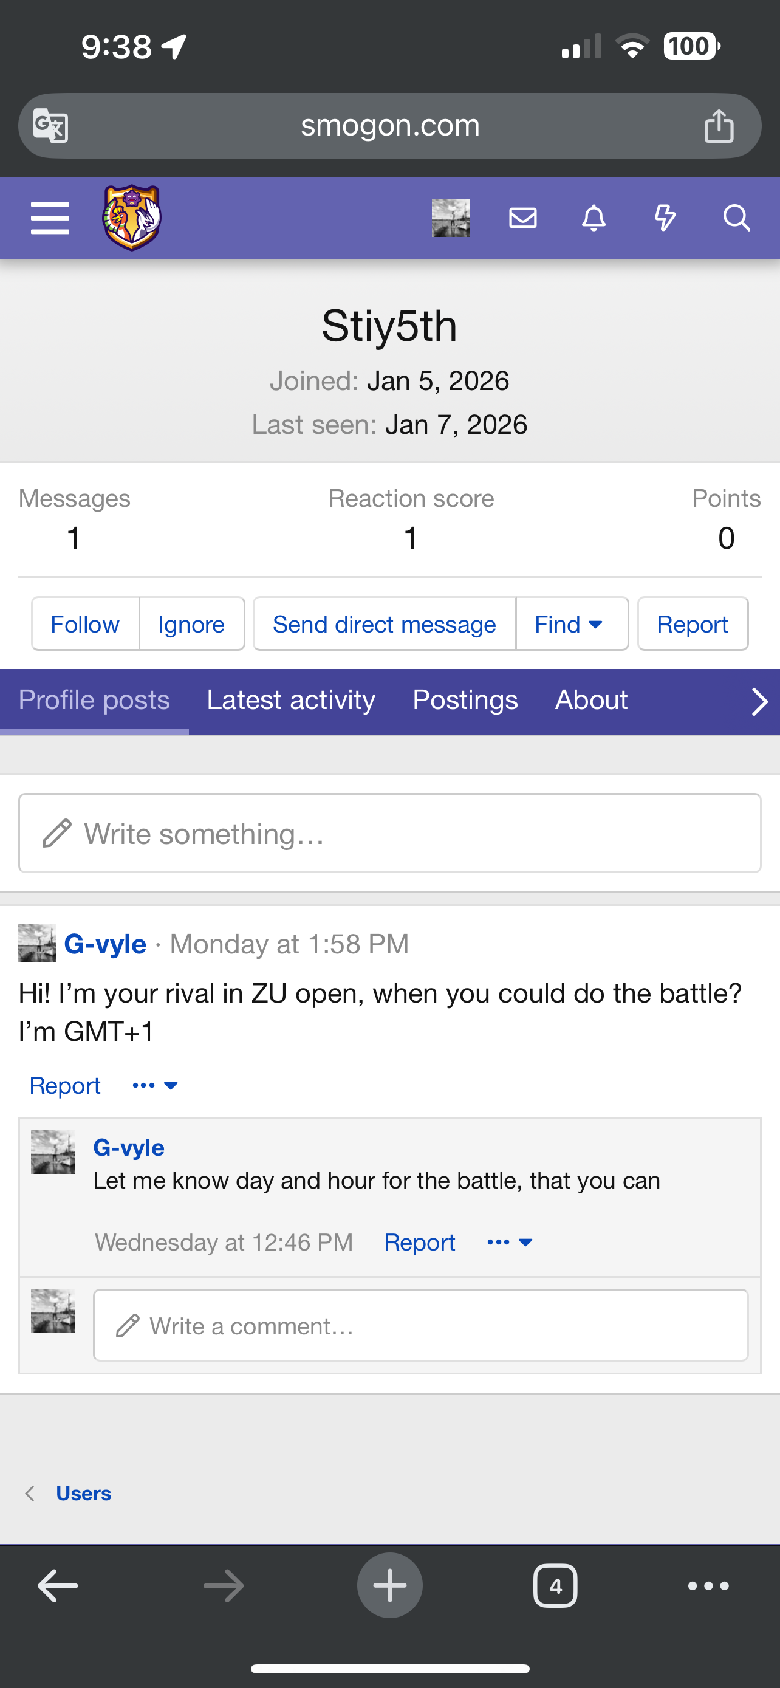
Task: Switch to the Latest activity tab
Action: (291, 700)
